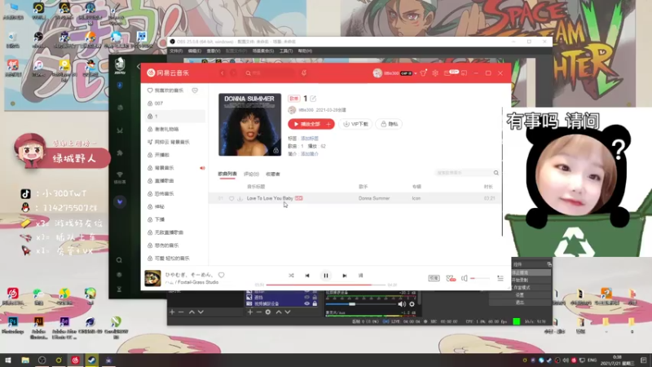Open OBS 工具(T) menu

click(x=286, y=51)
